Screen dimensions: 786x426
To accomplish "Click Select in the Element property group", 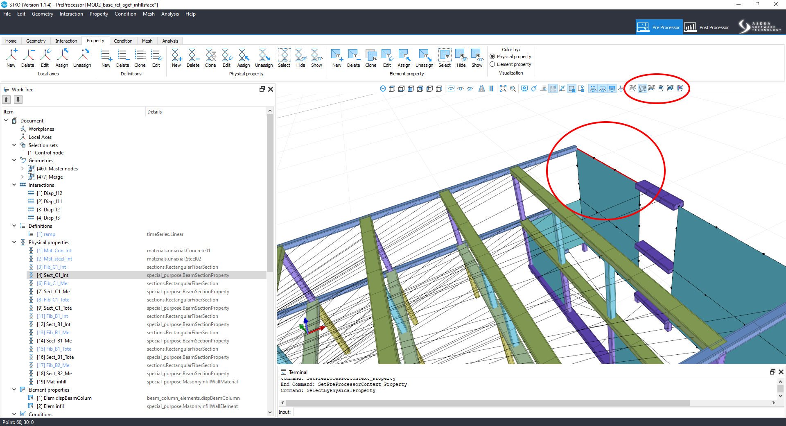I will click(x=445, y=58).
